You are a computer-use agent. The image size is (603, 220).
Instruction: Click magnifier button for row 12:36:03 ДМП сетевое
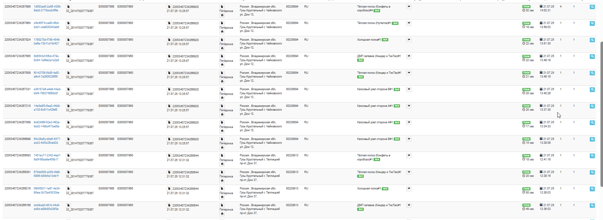(592, 206)
